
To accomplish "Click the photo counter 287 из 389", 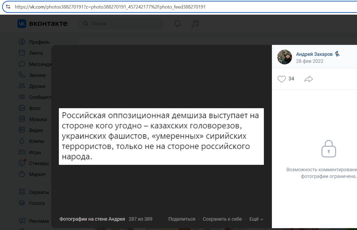I will [140, 219].
